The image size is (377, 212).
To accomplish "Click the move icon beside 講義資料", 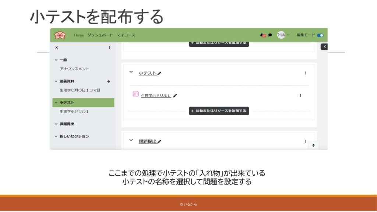I will 109,82.
